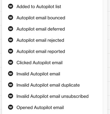Click the icon beside Added to Autopilot list
This screenshot has height=114, width=110.
(11, 6)
